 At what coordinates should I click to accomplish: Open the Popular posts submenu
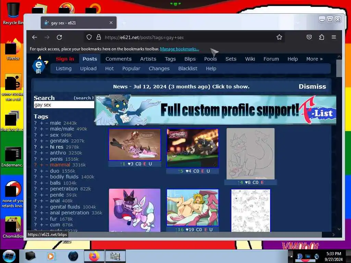click(x=131, y=68)
